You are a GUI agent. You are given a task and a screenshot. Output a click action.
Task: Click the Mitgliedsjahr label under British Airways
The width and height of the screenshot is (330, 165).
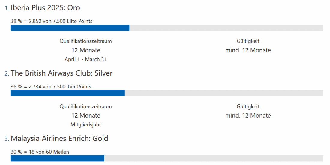click(x=85, y=124)
